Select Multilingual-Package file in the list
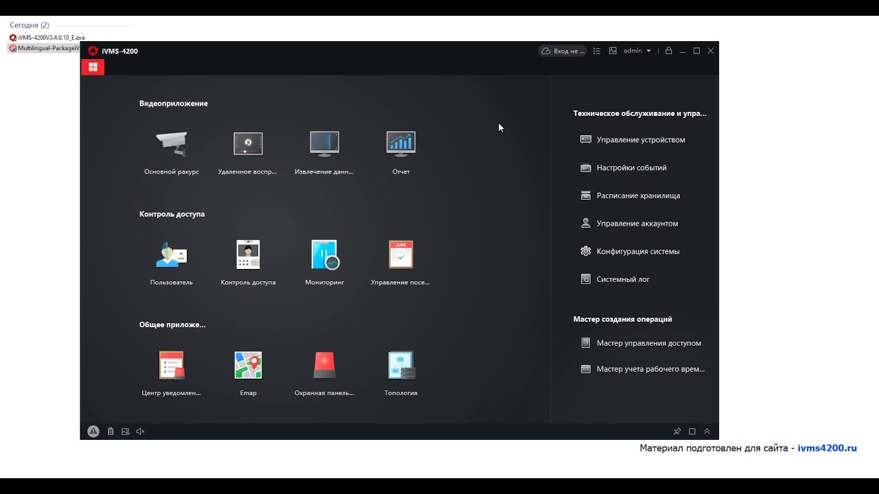 click(x=44, y=48)
